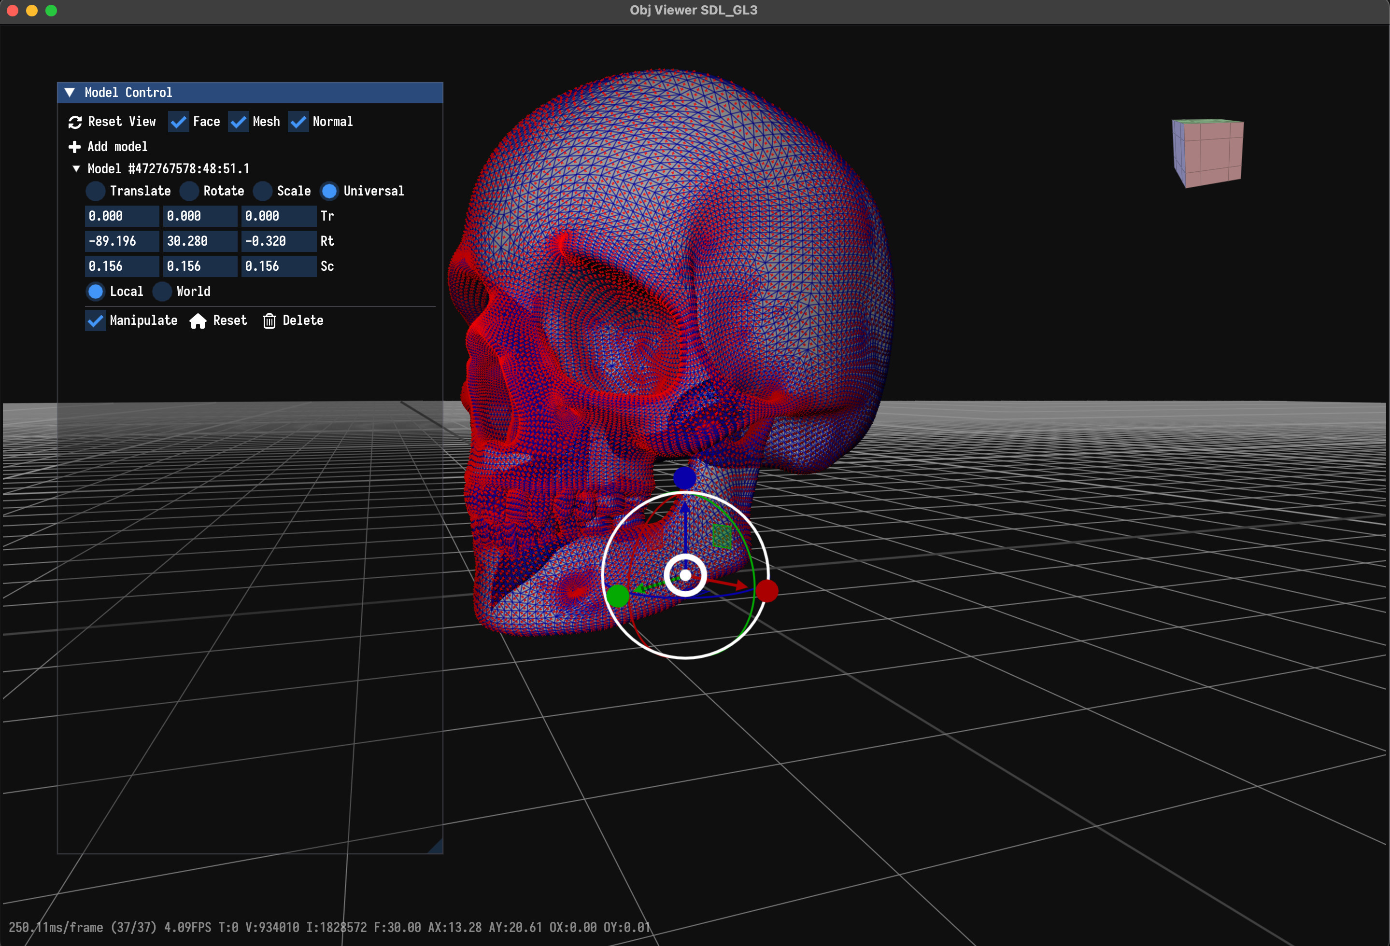
Task: Select the Translate radio button
Action: [x=96, y=191]
